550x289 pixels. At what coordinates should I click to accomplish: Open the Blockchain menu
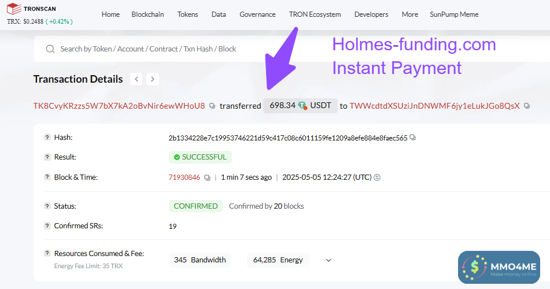(147, 14)
